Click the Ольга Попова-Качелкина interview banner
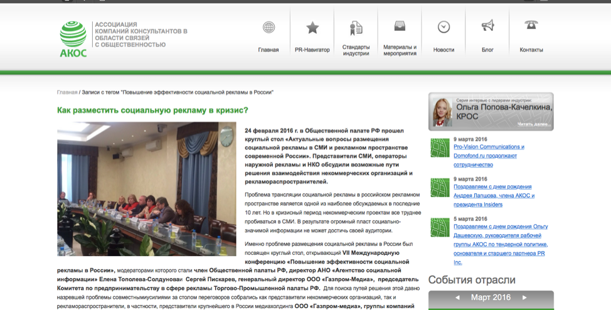 [x=491, y=112]
